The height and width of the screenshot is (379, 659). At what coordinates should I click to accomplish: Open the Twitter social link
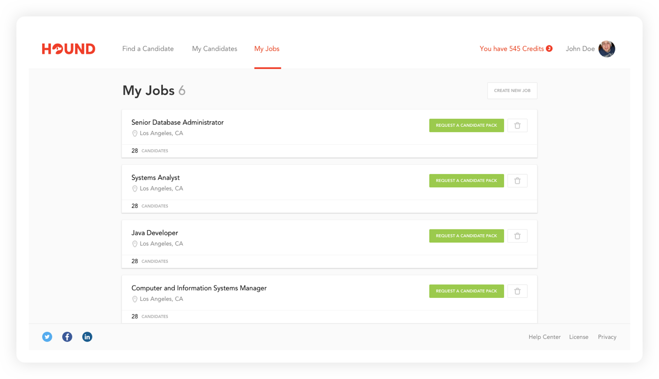point(47,337)
